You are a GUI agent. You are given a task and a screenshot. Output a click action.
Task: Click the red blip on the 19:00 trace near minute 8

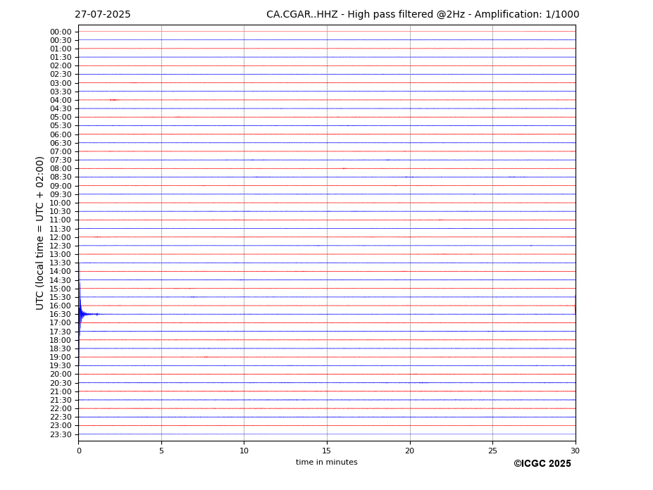click(x=206, y=357)
